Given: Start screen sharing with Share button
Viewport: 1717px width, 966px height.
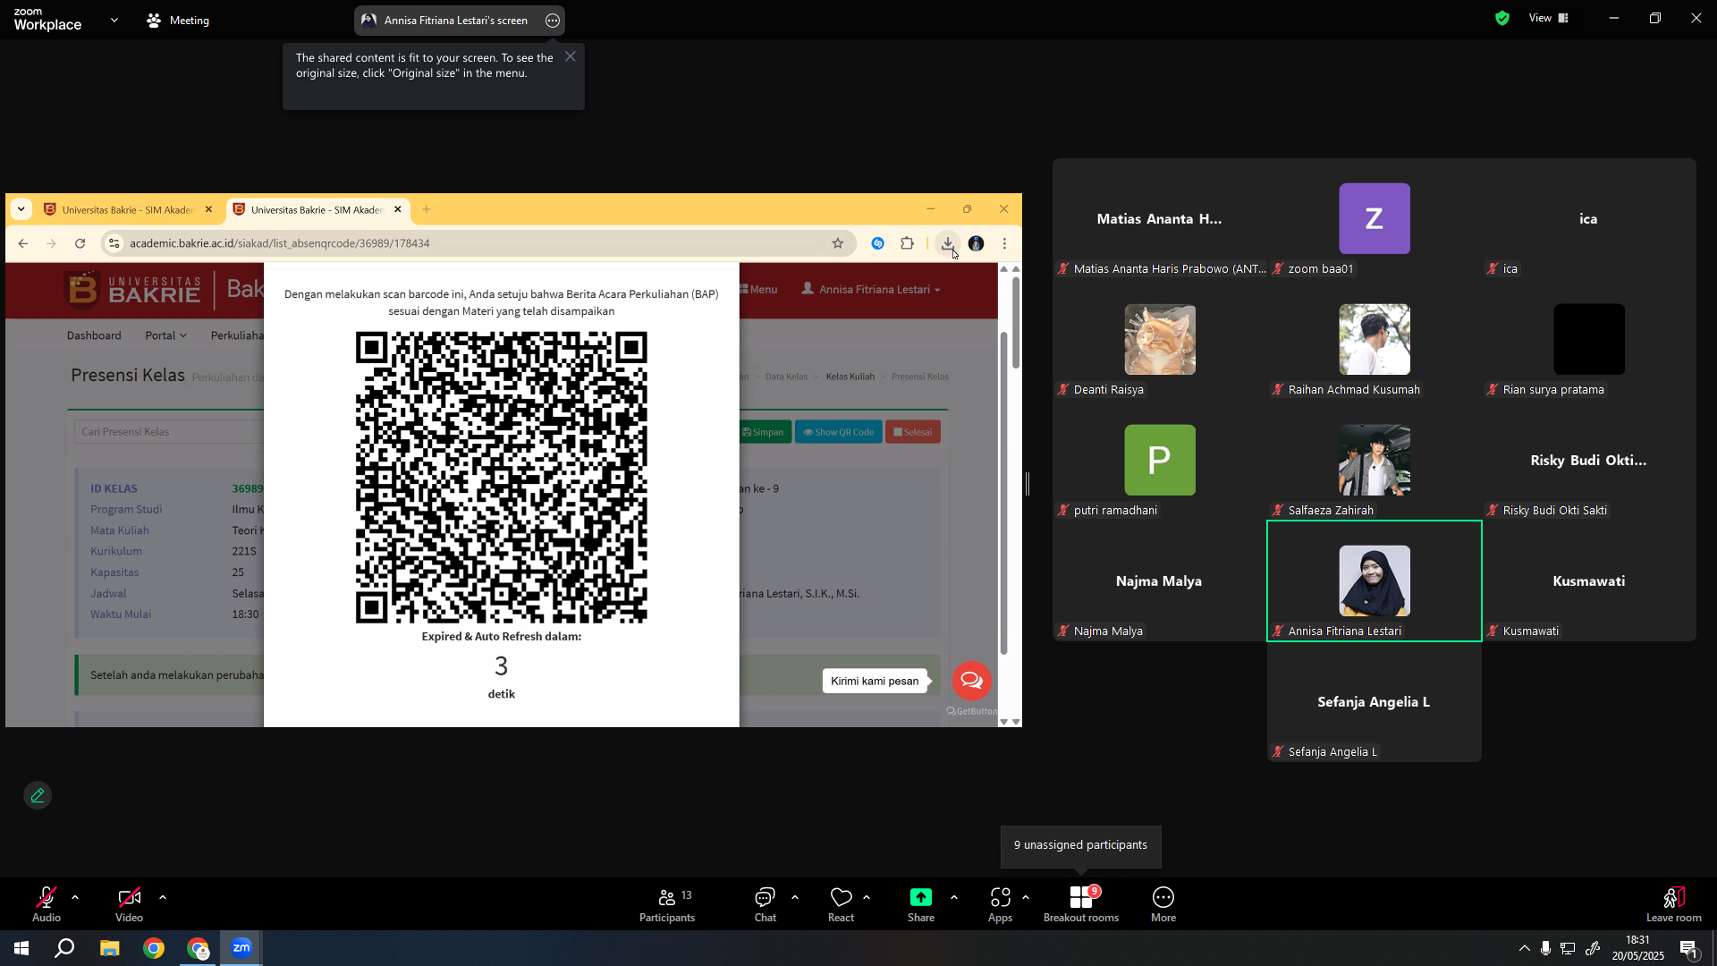Looking at the screenshot, I should 921,903.
